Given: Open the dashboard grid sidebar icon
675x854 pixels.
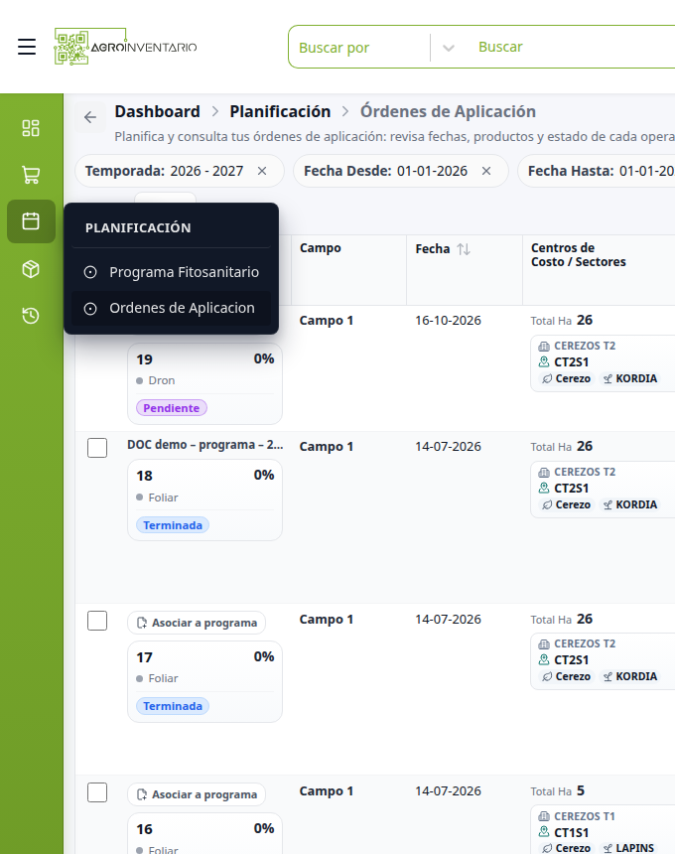Looking at the screenshot, I should (x=31, y=128).
